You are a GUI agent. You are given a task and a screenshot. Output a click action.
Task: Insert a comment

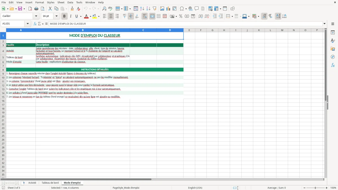[x=197, y=9]
